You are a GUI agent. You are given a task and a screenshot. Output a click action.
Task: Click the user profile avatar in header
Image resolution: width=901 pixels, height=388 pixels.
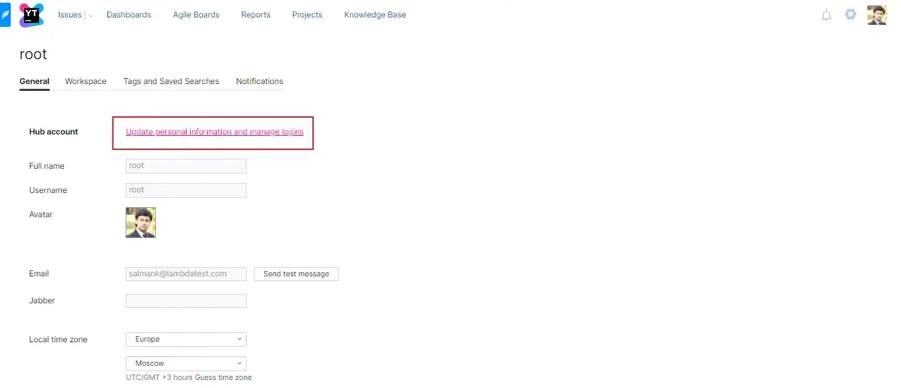pyautogui.click(x=877, y=15)
